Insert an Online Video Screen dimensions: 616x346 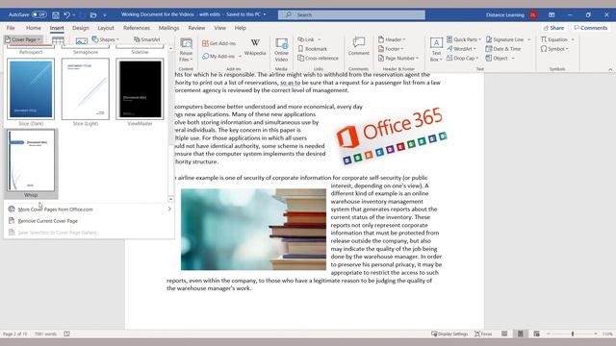pos(281,49)
